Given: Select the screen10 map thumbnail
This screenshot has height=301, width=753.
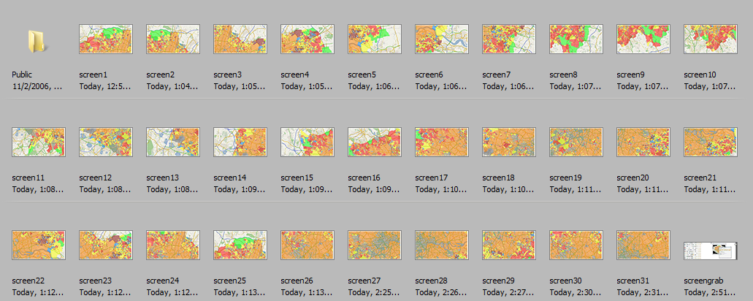Looking at the screenshot, I should [711, 39].
